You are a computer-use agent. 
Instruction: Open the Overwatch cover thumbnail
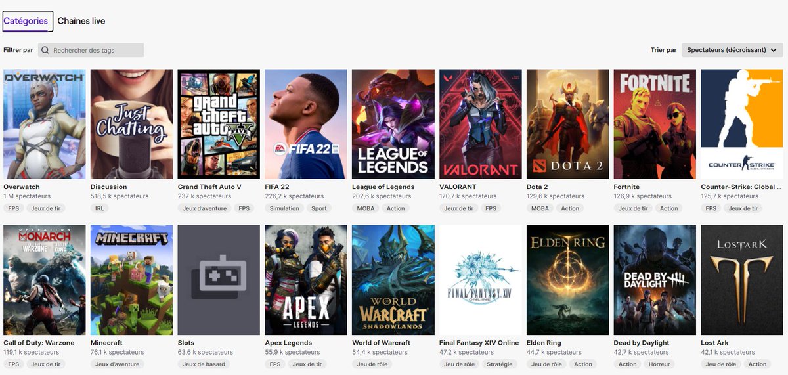click(x=45, y=124)
